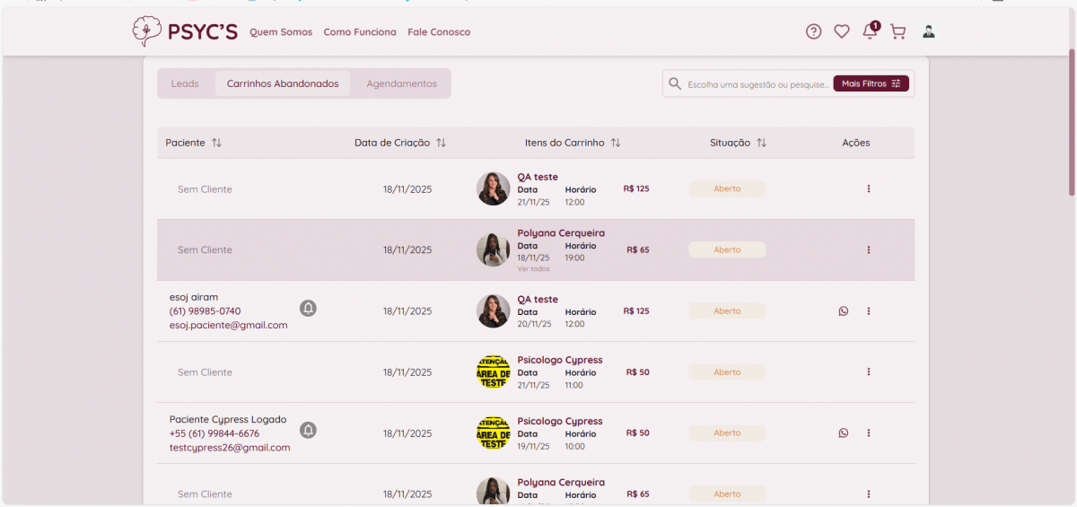Open notifications bell with badge
This screenshot has width=1077, height=507.
869,31
